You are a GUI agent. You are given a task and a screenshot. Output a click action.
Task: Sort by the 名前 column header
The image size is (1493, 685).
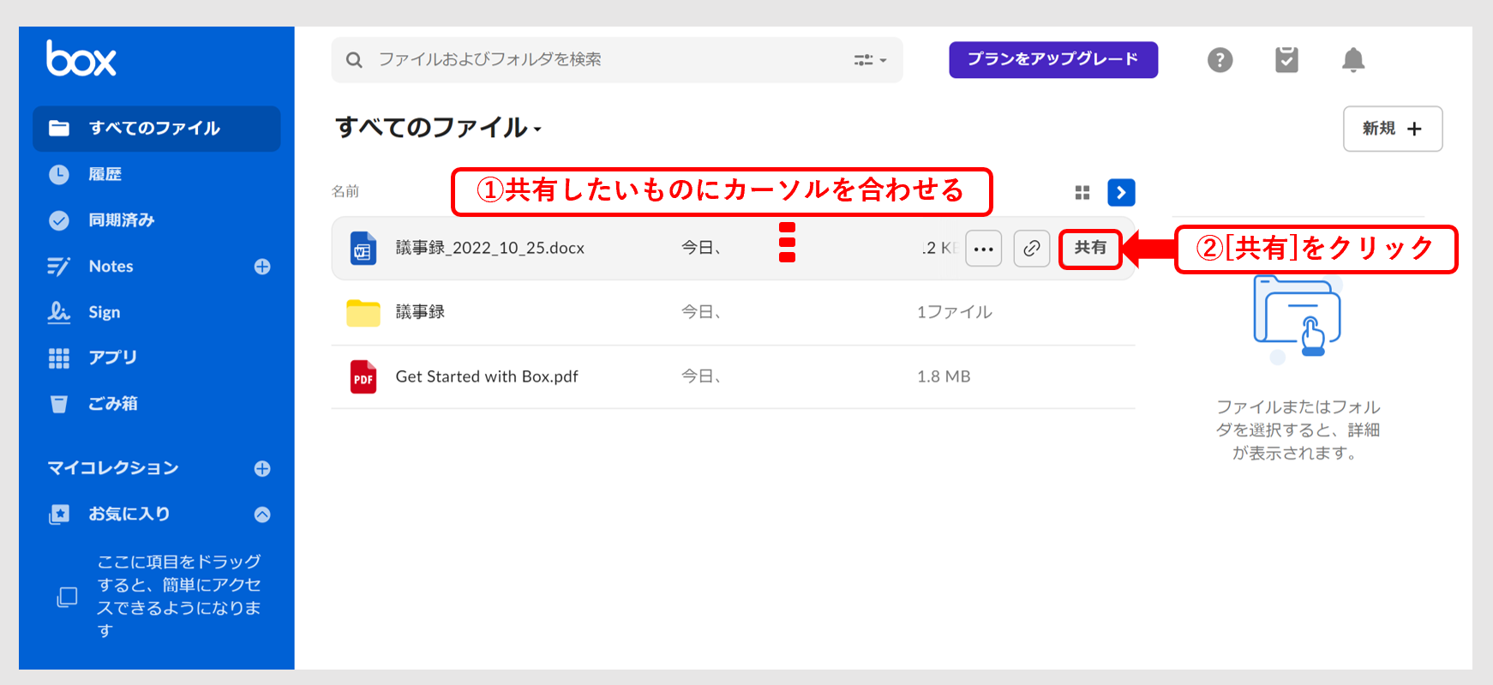point(345,191)
